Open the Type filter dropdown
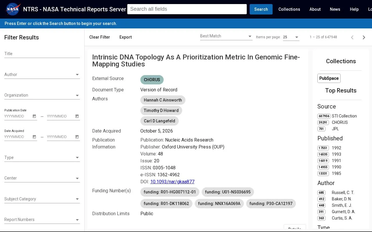This screenshot has height=232, width=372. click(x=42, y=157)
